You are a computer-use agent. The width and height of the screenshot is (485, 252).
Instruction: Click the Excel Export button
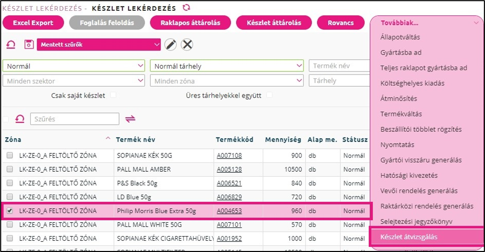pos(33,22)
